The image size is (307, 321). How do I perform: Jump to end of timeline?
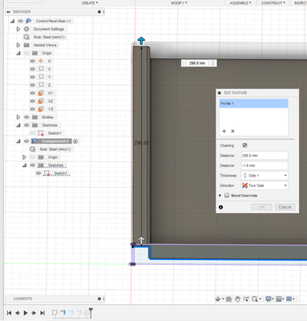(x=42, y=313)
